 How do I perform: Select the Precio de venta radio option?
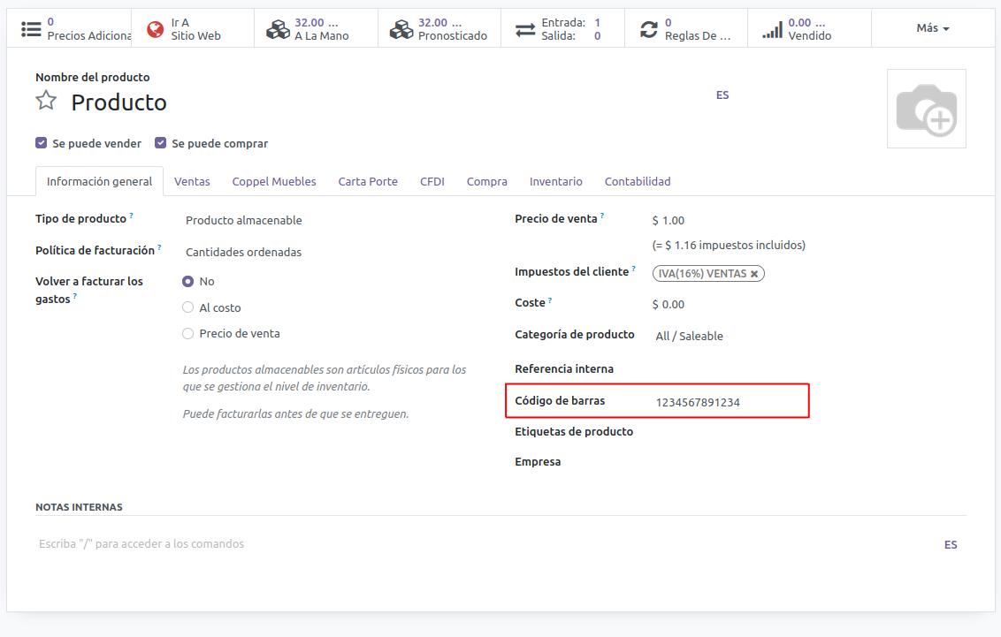pyautogui.click(x=187, y=333)
